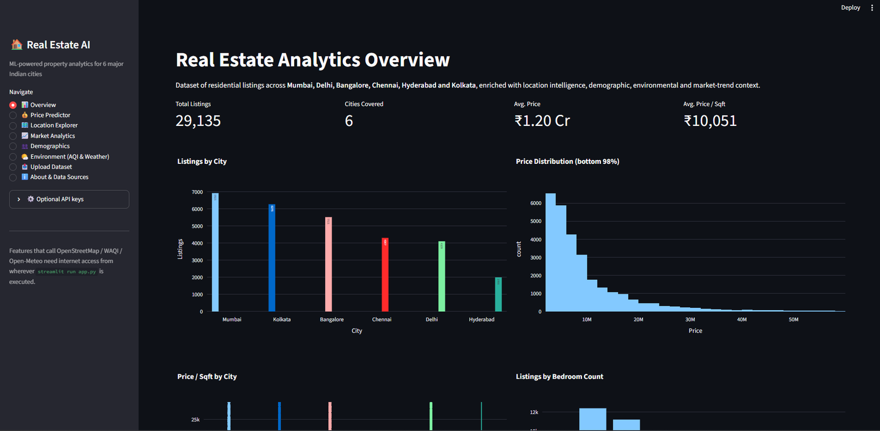Select the About & Data Sources radio option
Screen dimensions: 880x431
pyautogui.click(x=13, y=178)
